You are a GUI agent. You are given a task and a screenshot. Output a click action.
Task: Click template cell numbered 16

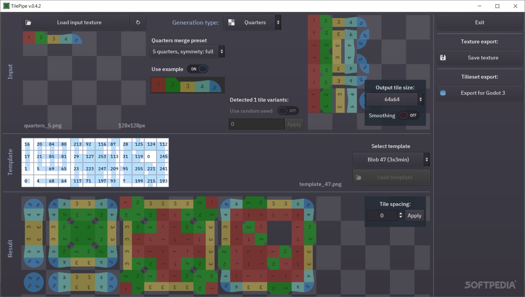(x=28, y=144)
